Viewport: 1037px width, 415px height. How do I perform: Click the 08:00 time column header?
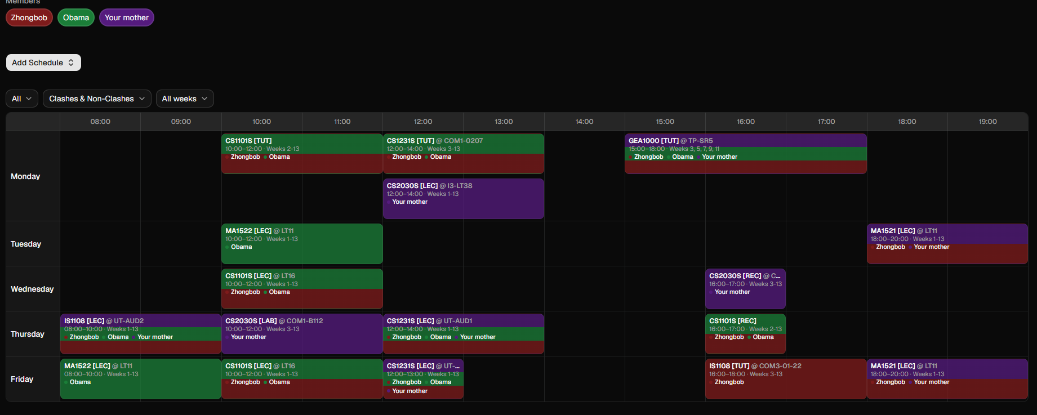click(100, 122)
